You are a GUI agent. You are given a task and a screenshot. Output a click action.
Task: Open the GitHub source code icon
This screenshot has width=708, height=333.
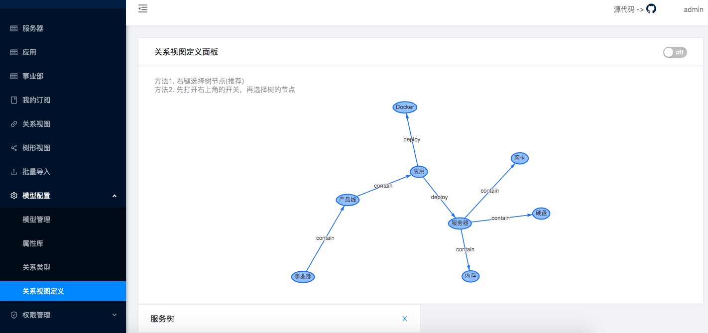pyautogui.click(x=651, y=9)
